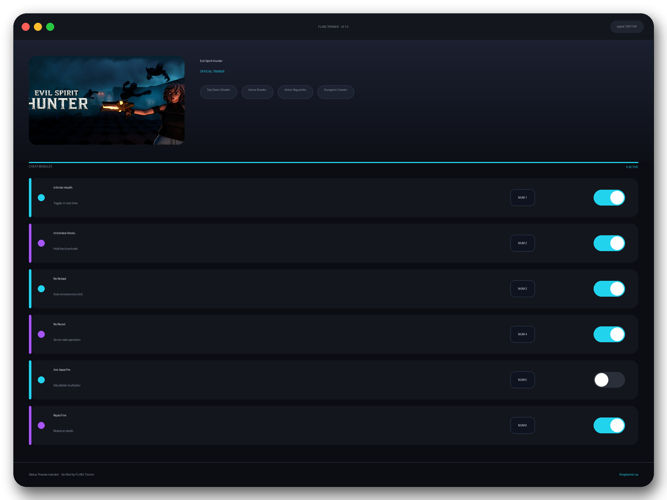Click the OFFICIAL TRAINER label
Viewport: 667px width, 500px height.
pyautogui.click(x=212, y=71)
